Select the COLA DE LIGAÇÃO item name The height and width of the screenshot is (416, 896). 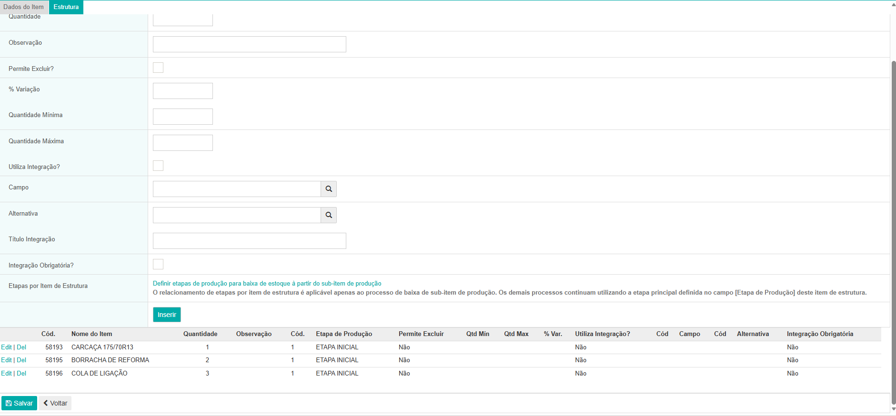[x=100, y=374]
